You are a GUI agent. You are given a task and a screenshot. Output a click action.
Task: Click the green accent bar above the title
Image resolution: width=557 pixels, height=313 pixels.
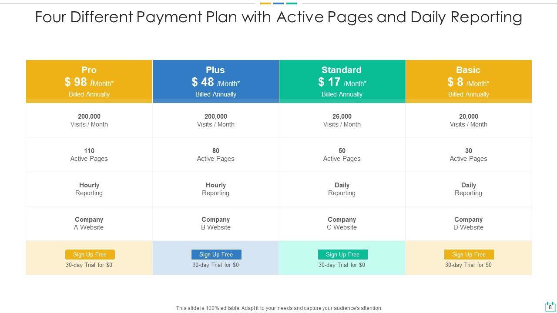tap(292, 3)
